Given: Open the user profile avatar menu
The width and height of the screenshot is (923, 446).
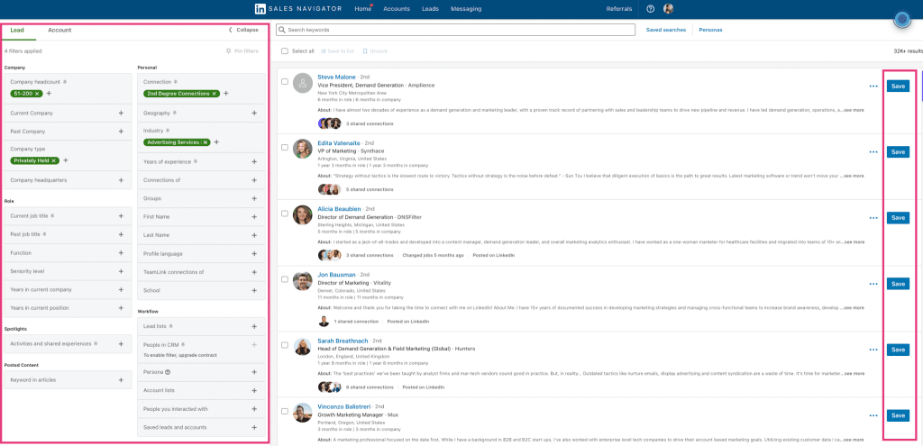Looking at the screenshot, I should tap(668, 9).
